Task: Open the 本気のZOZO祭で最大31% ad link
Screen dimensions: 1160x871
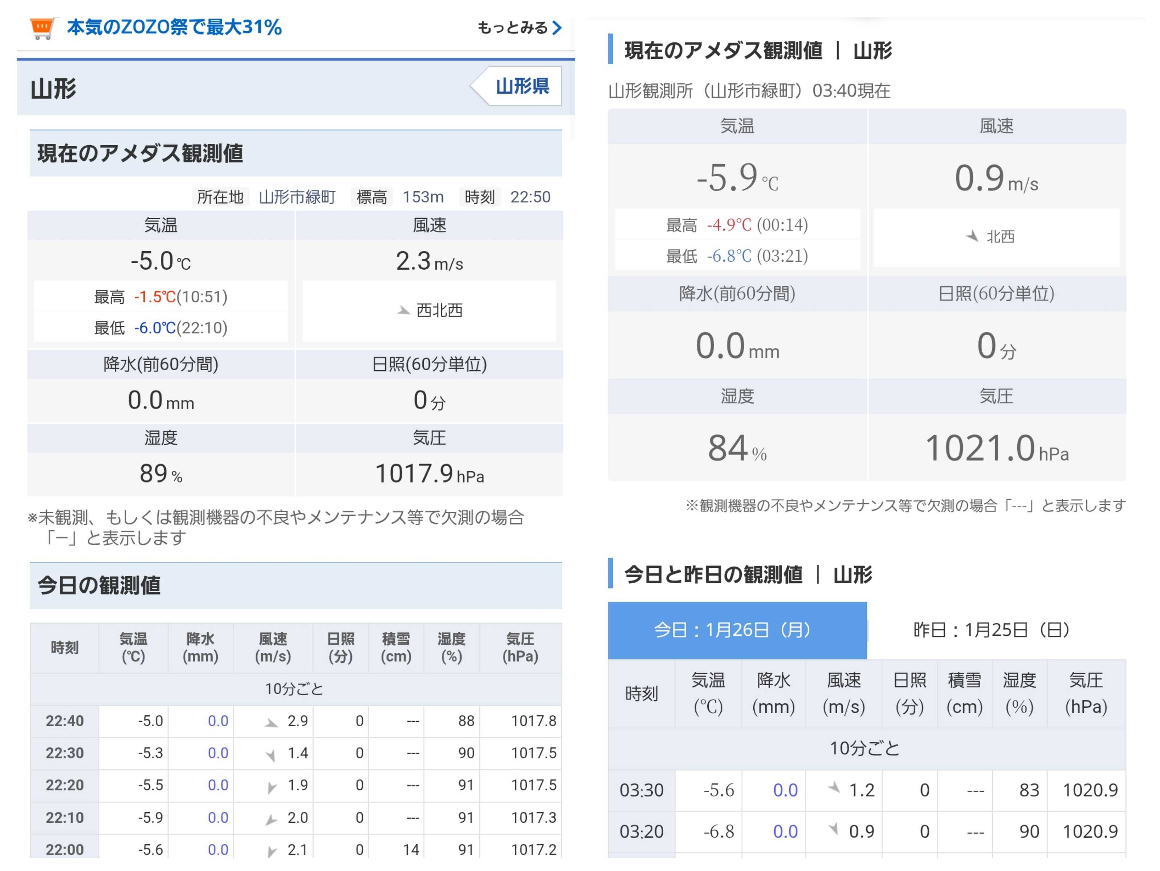Action: (x=174, y=27)
